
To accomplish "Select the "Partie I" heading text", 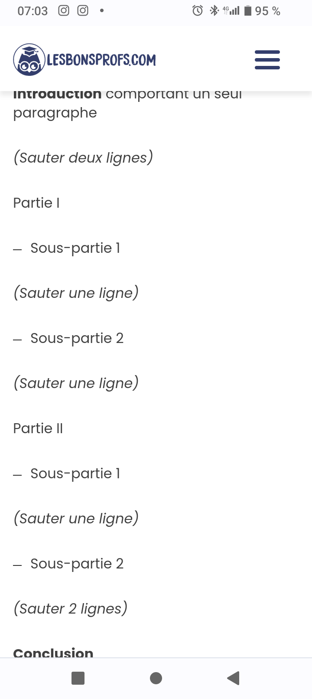I will (x=36, y=203).
